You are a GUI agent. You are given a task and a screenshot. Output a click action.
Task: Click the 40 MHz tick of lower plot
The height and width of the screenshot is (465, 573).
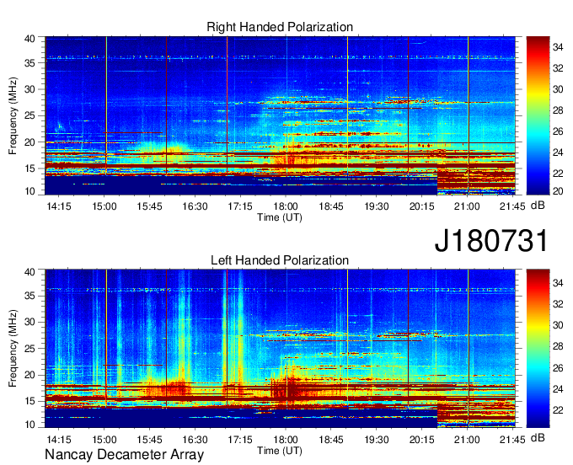coord(30,271)
